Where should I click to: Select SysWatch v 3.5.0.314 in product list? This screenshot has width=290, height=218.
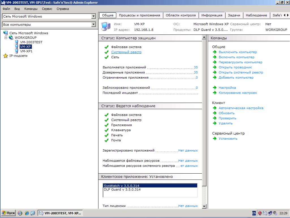tap(150, 186)
